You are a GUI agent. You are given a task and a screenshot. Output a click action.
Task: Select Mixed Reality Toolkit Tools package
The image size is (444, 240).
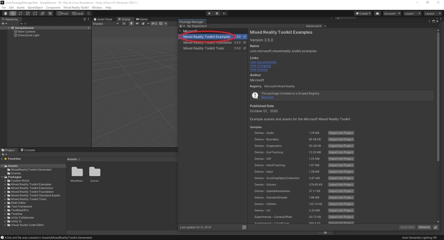click(x=213, y=48)
